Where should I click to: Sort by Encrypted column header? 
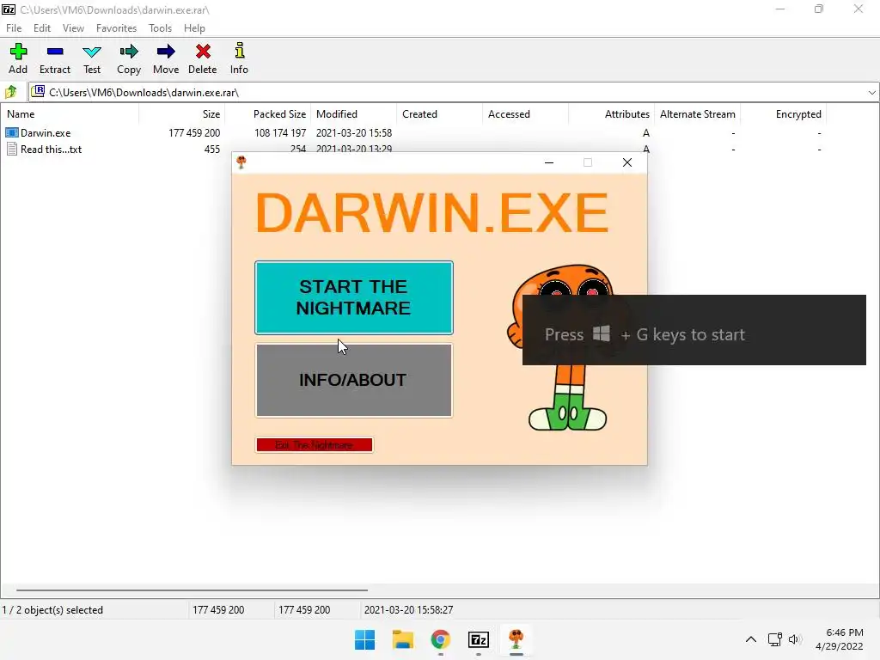pos(784,114)
